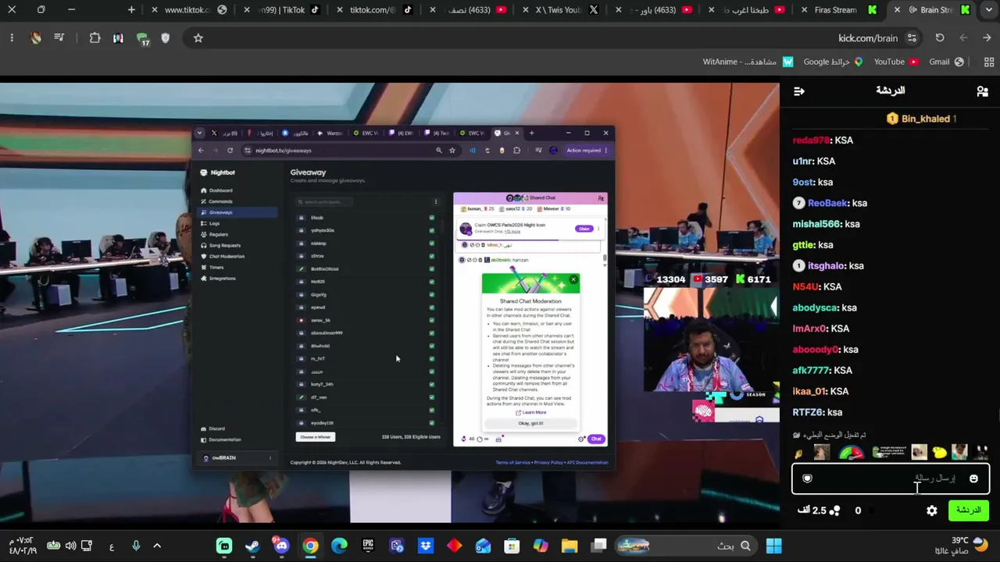The image size is (1000, 562).
Task: Toggle d7_ven checkbox in streamed giveaway list
Action: tap(431, 397)
